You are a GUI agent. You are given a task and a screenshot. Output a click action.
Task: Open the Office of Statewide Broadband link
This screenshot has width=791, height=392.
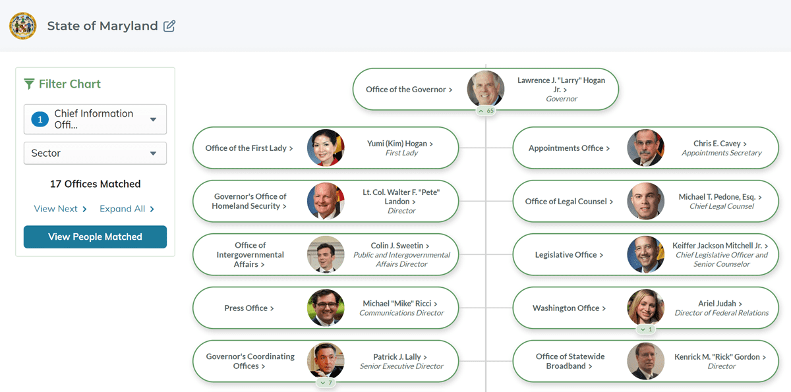(570, 361)
